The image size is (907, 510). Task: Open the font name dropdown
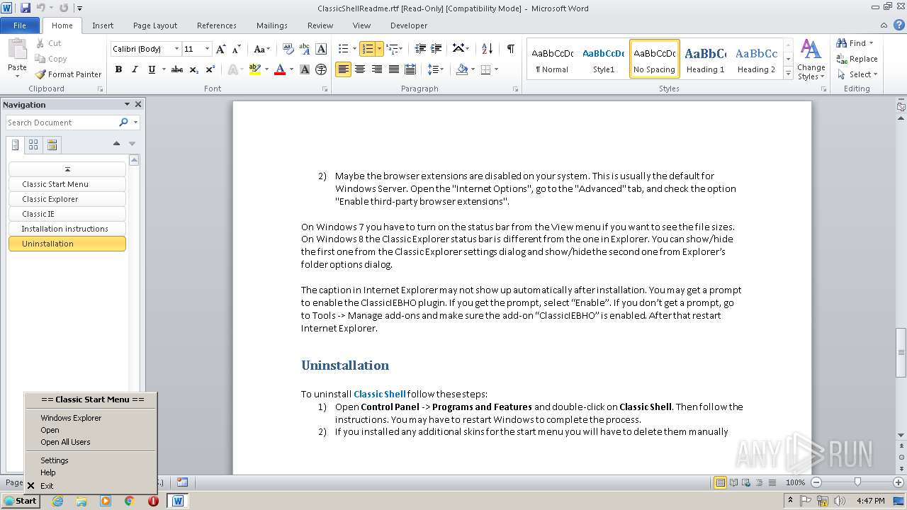click(x=176, y=49)
